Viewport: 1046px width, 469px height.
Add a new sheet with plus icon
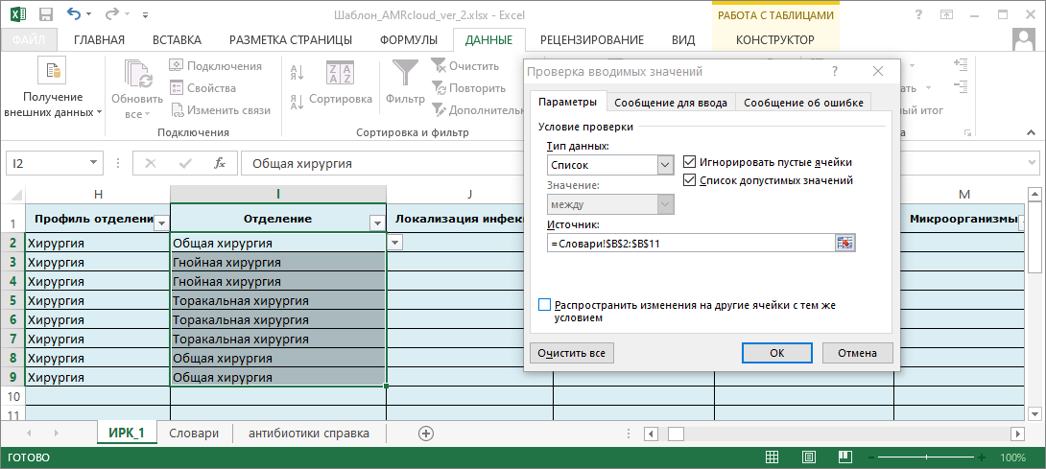[426, 433]
